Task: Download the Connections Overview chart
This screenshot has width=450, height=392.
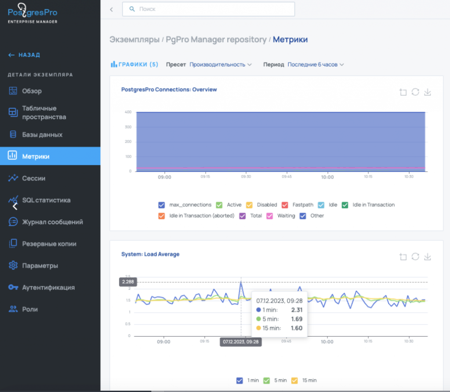Action: (x=428, y=92)
